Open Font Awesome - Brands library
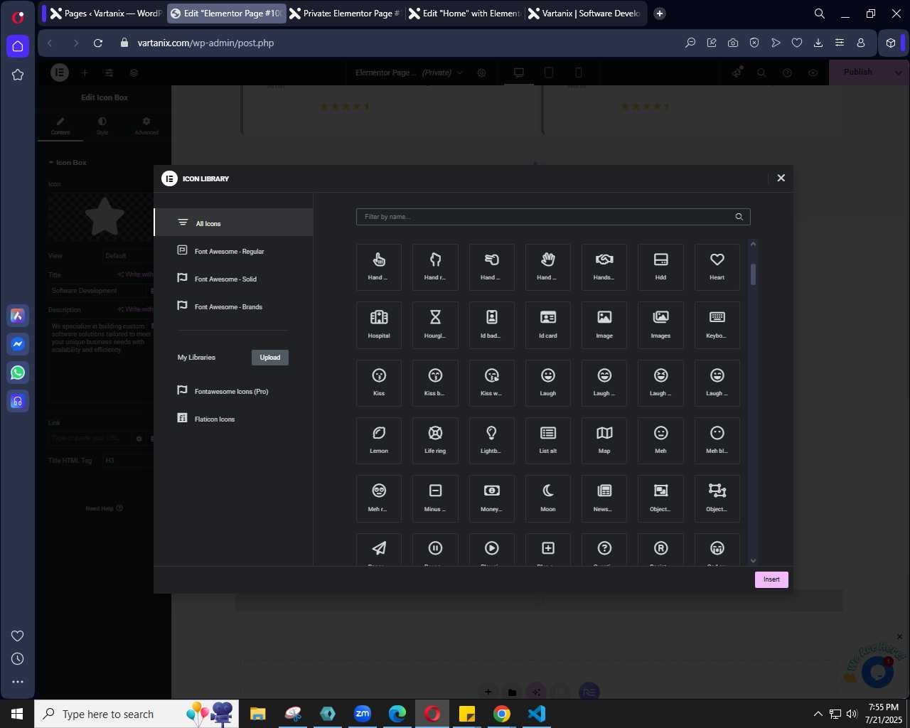This screenshot has width=910, height=728. point(233,306)
